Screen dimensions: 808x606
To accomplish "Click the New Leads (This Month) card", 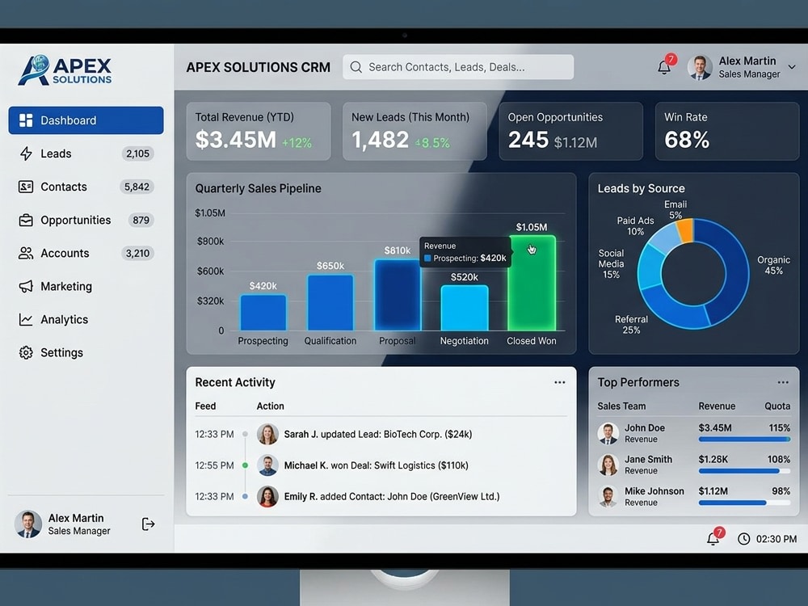I will (415, 131).
